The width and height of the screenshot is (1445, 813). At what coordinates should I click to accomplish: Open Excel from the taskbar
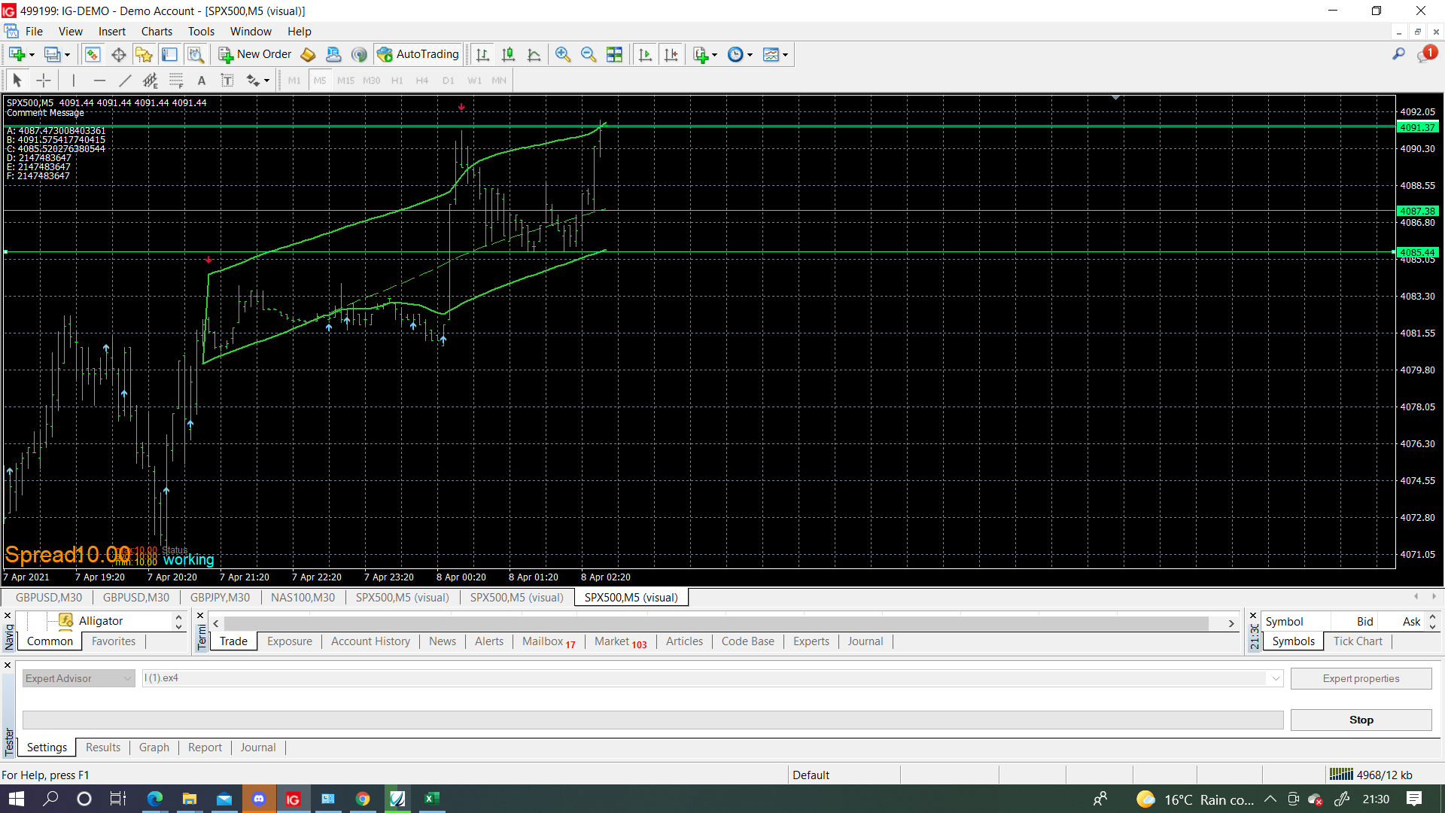coord(431,799)
